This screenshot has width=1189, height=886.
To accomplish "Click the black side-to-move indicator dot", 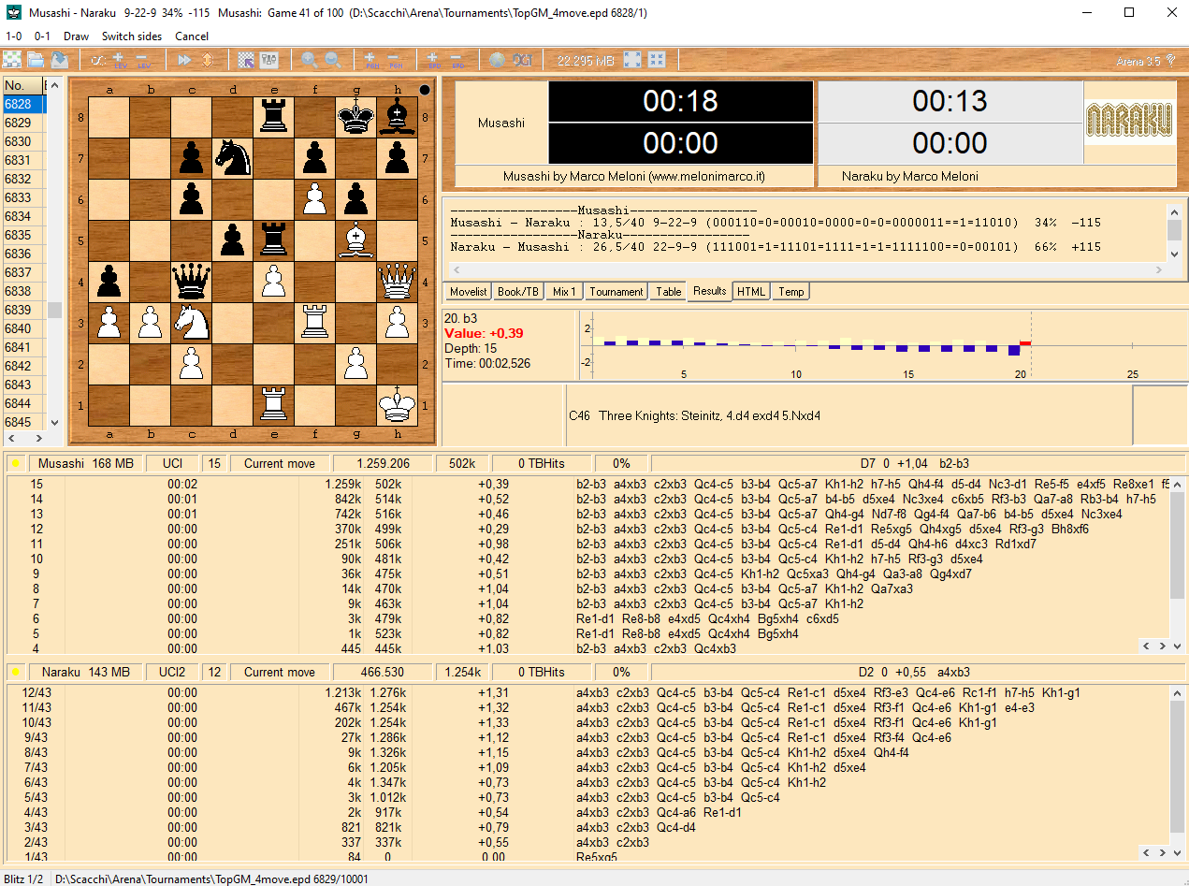I will (x=425, y=91).
